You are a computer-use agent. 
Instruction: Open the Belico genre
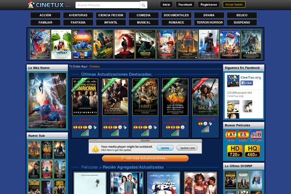(242, 15)
